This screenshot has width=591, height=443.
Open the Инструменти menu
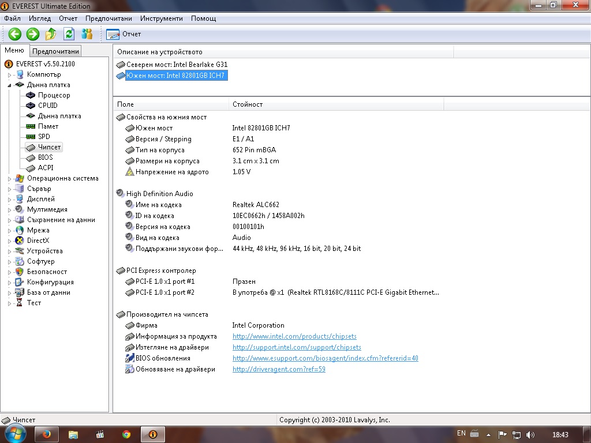coord(162,18)
